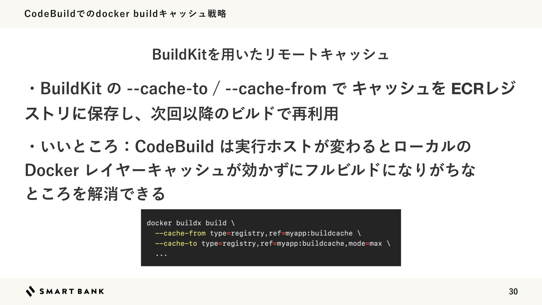This screenshot has height=305, width=542.
Task: Click the text ところを解消できる
Action: (x=95, y=194)
